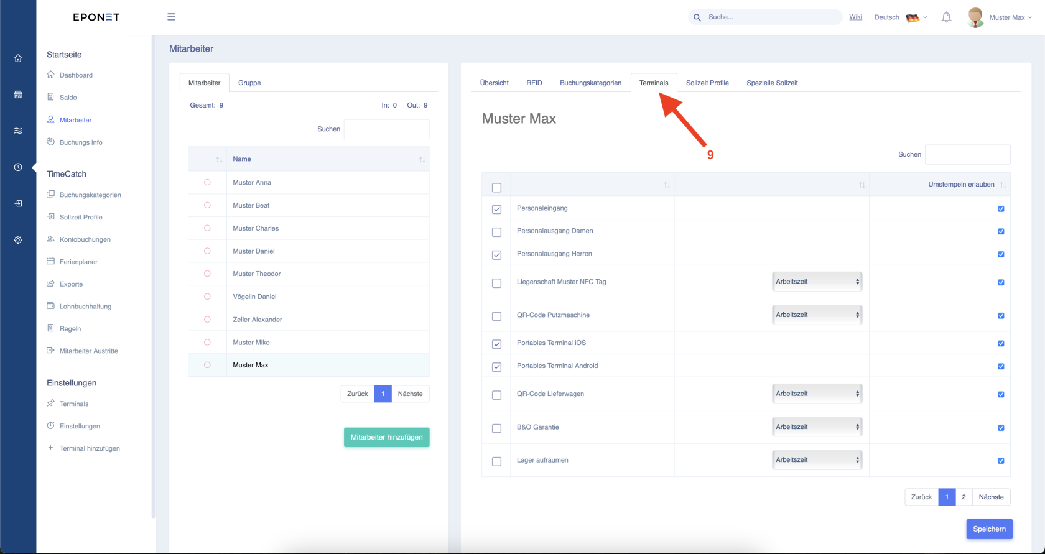The height and width of the screenshot is (554, 1045).
Task: Switch to the Gruppe tab
Action: [249, 83]
